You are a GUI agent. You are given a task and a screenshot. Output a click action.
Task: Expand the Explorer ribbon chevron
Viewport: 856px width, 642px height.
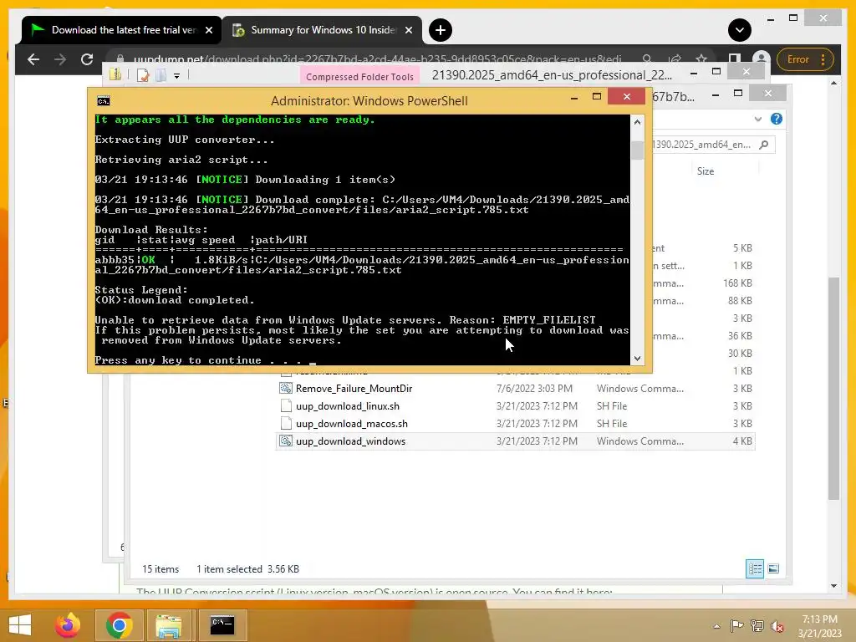point(757,119)
